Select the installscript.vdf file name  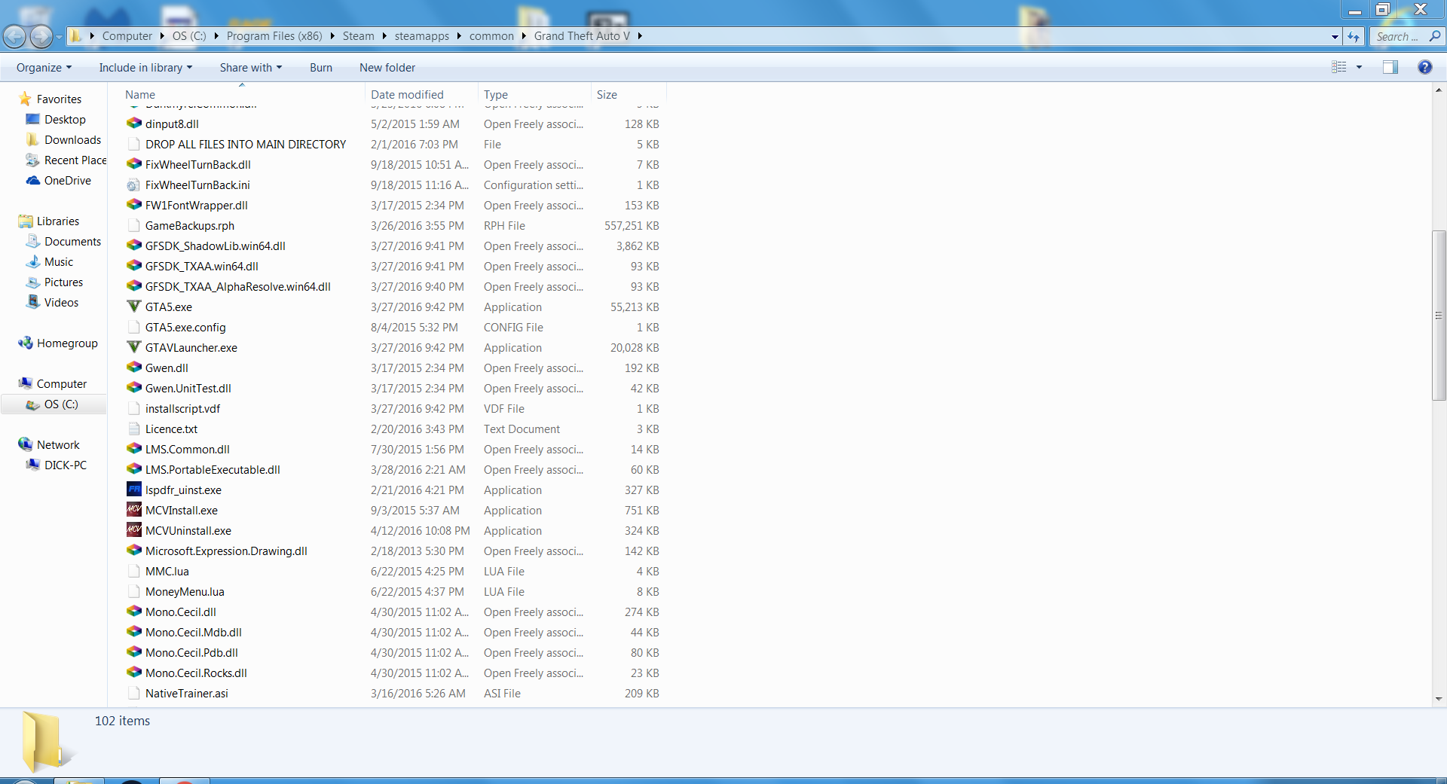(x=182, y=408)
